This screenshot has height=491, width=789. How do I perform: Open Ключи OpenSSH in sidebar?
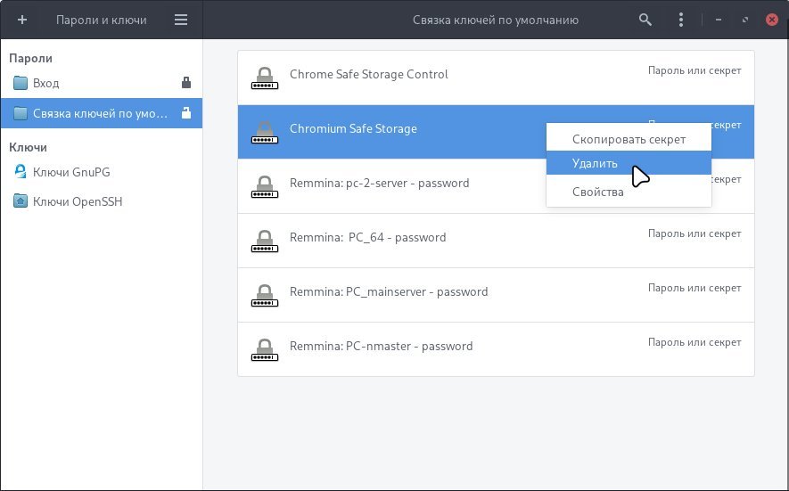[77, 201]
